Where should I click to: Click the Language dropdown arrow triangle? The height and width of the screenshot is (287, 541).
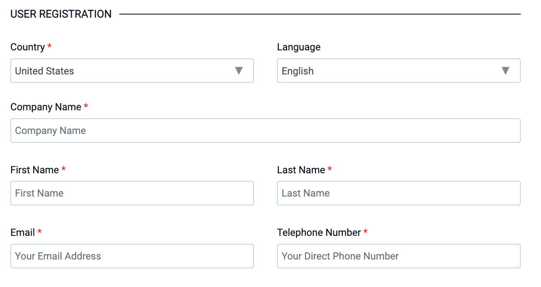point(505,71)
